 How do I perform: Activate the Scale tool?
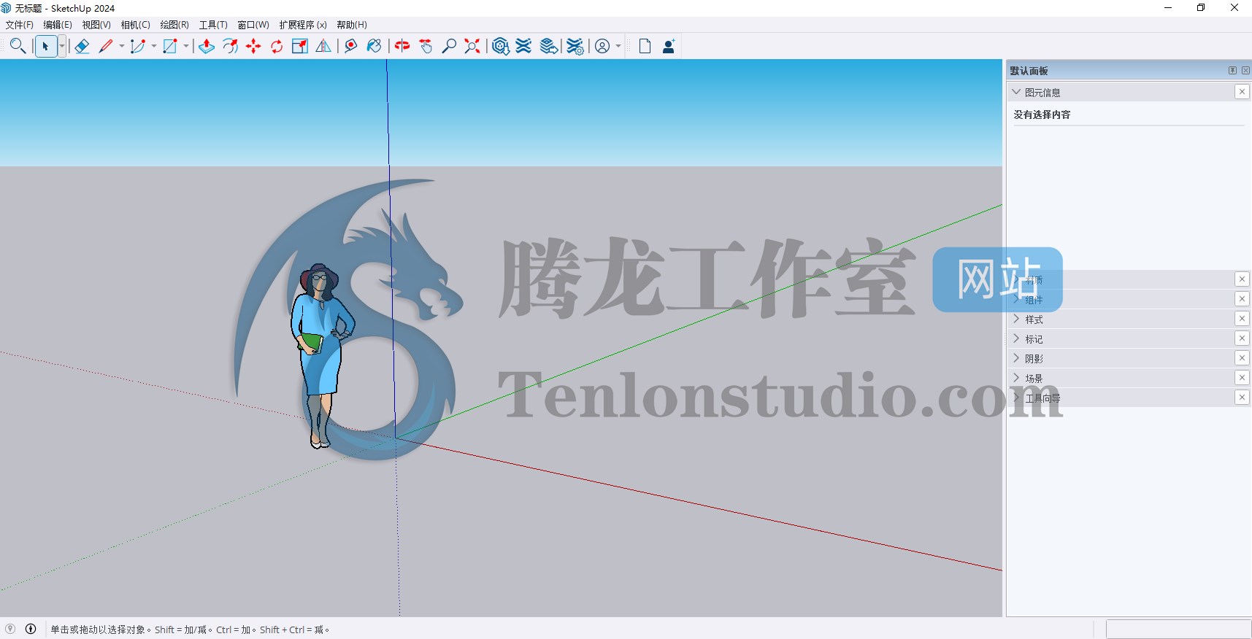coord(300,46)
